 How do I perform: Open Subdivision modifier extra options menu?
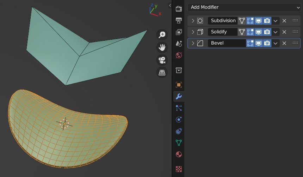click(276, 21)
